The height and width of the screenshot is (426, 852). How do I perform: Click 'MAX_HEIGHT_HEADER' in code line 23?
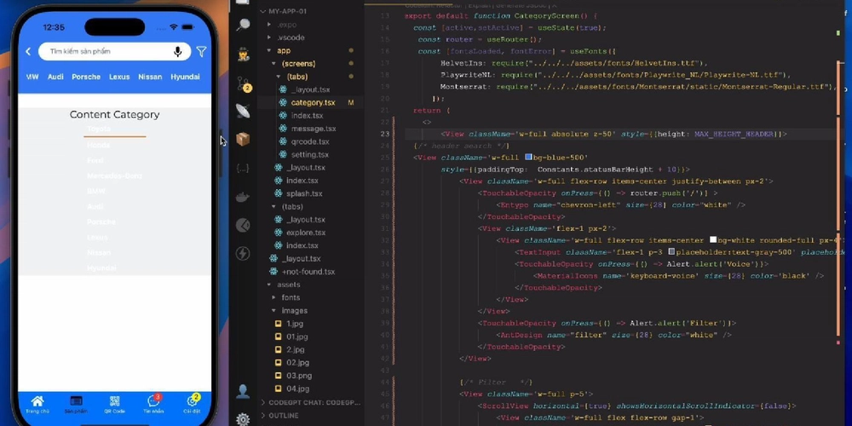pyautogui.click(x=735, y=134)
